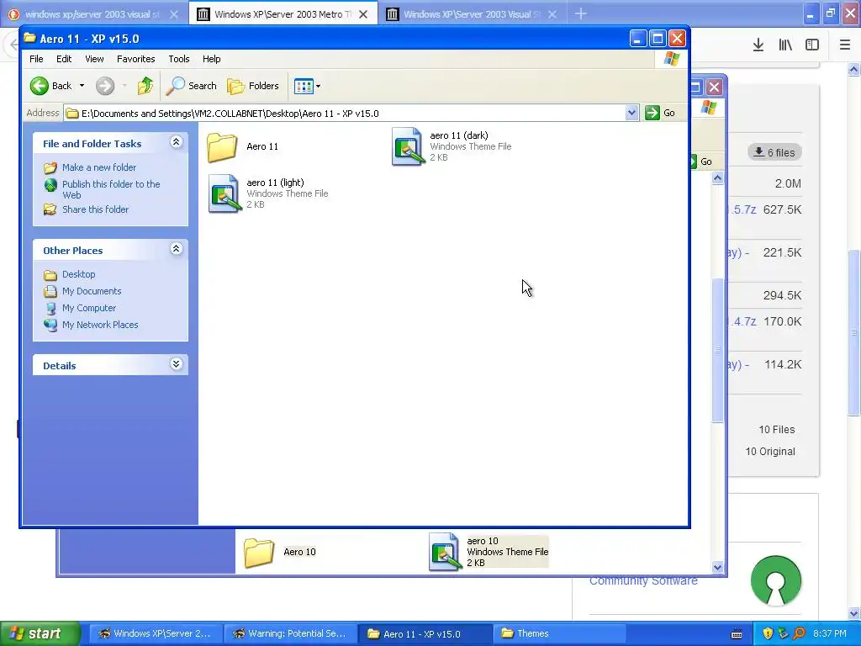Open the Back history dropdown arrow
The width and height of the screenshot is (861, 646).
82,86
